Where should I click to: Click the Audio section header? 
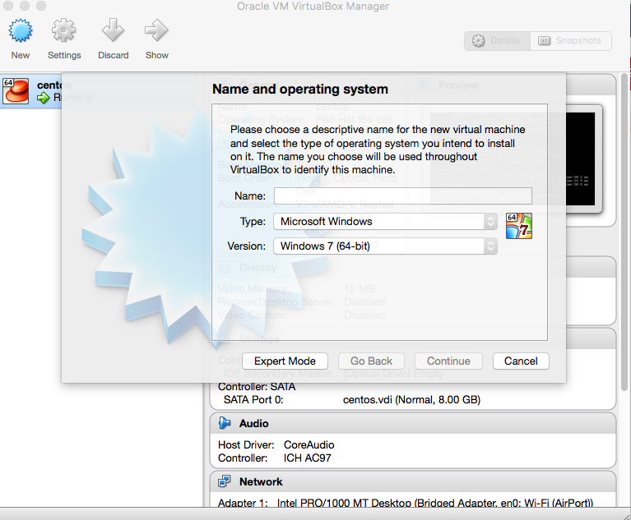413,424
